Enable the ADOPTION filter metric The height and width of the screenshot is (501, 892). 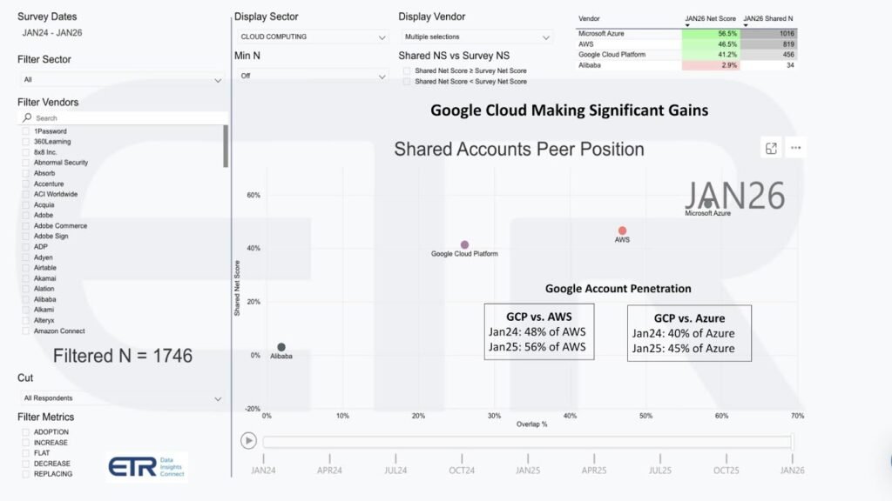(x=24, y=431)
